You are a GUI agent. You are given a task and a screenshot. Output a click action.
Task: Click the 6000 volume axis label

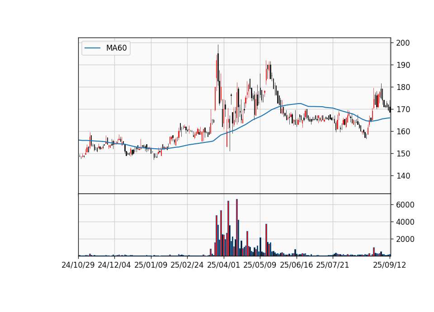point(405,205)
